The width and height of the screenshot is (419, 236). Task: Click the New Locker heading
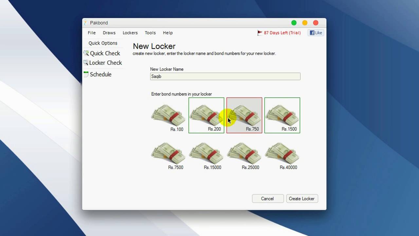pyautogui.click(x=154, y=46)
